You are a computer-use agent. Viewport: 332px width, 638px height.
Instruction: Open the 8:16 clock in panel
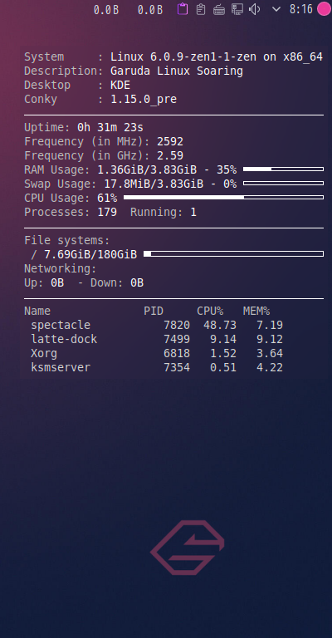point(301,9)
